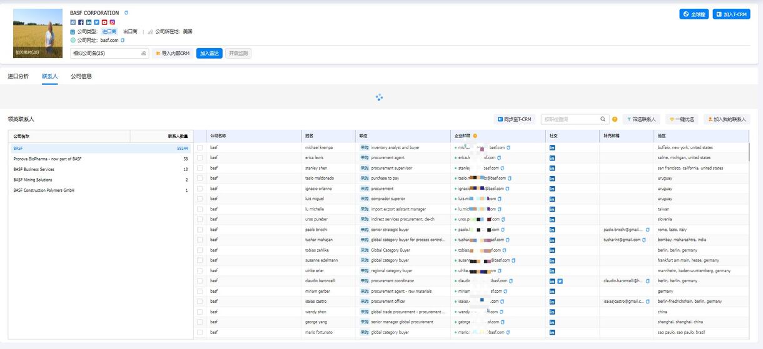Open the company photo thumbnail 相关图片(20)

coord(38,33)
